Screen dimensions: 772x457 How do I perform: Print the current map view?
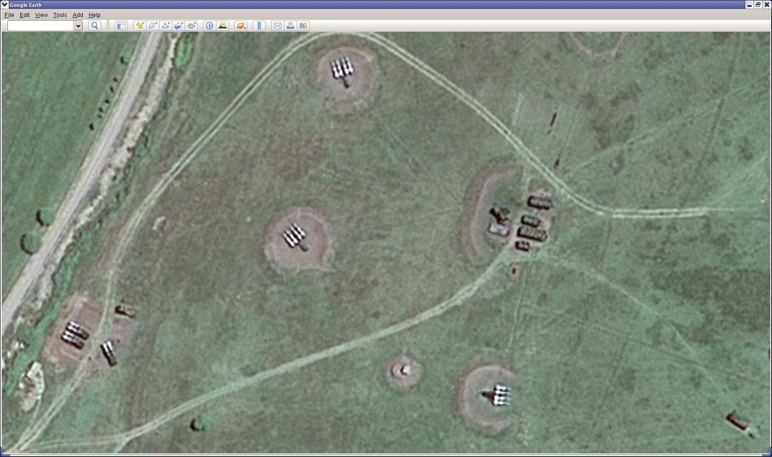pyautogui.click(x=290, y=26)
